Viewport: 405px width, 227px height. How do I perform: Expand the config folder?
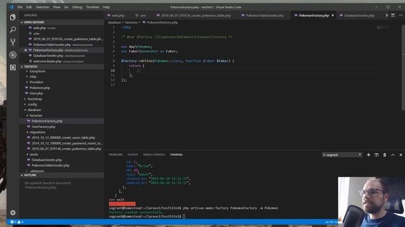pos(32,105)
